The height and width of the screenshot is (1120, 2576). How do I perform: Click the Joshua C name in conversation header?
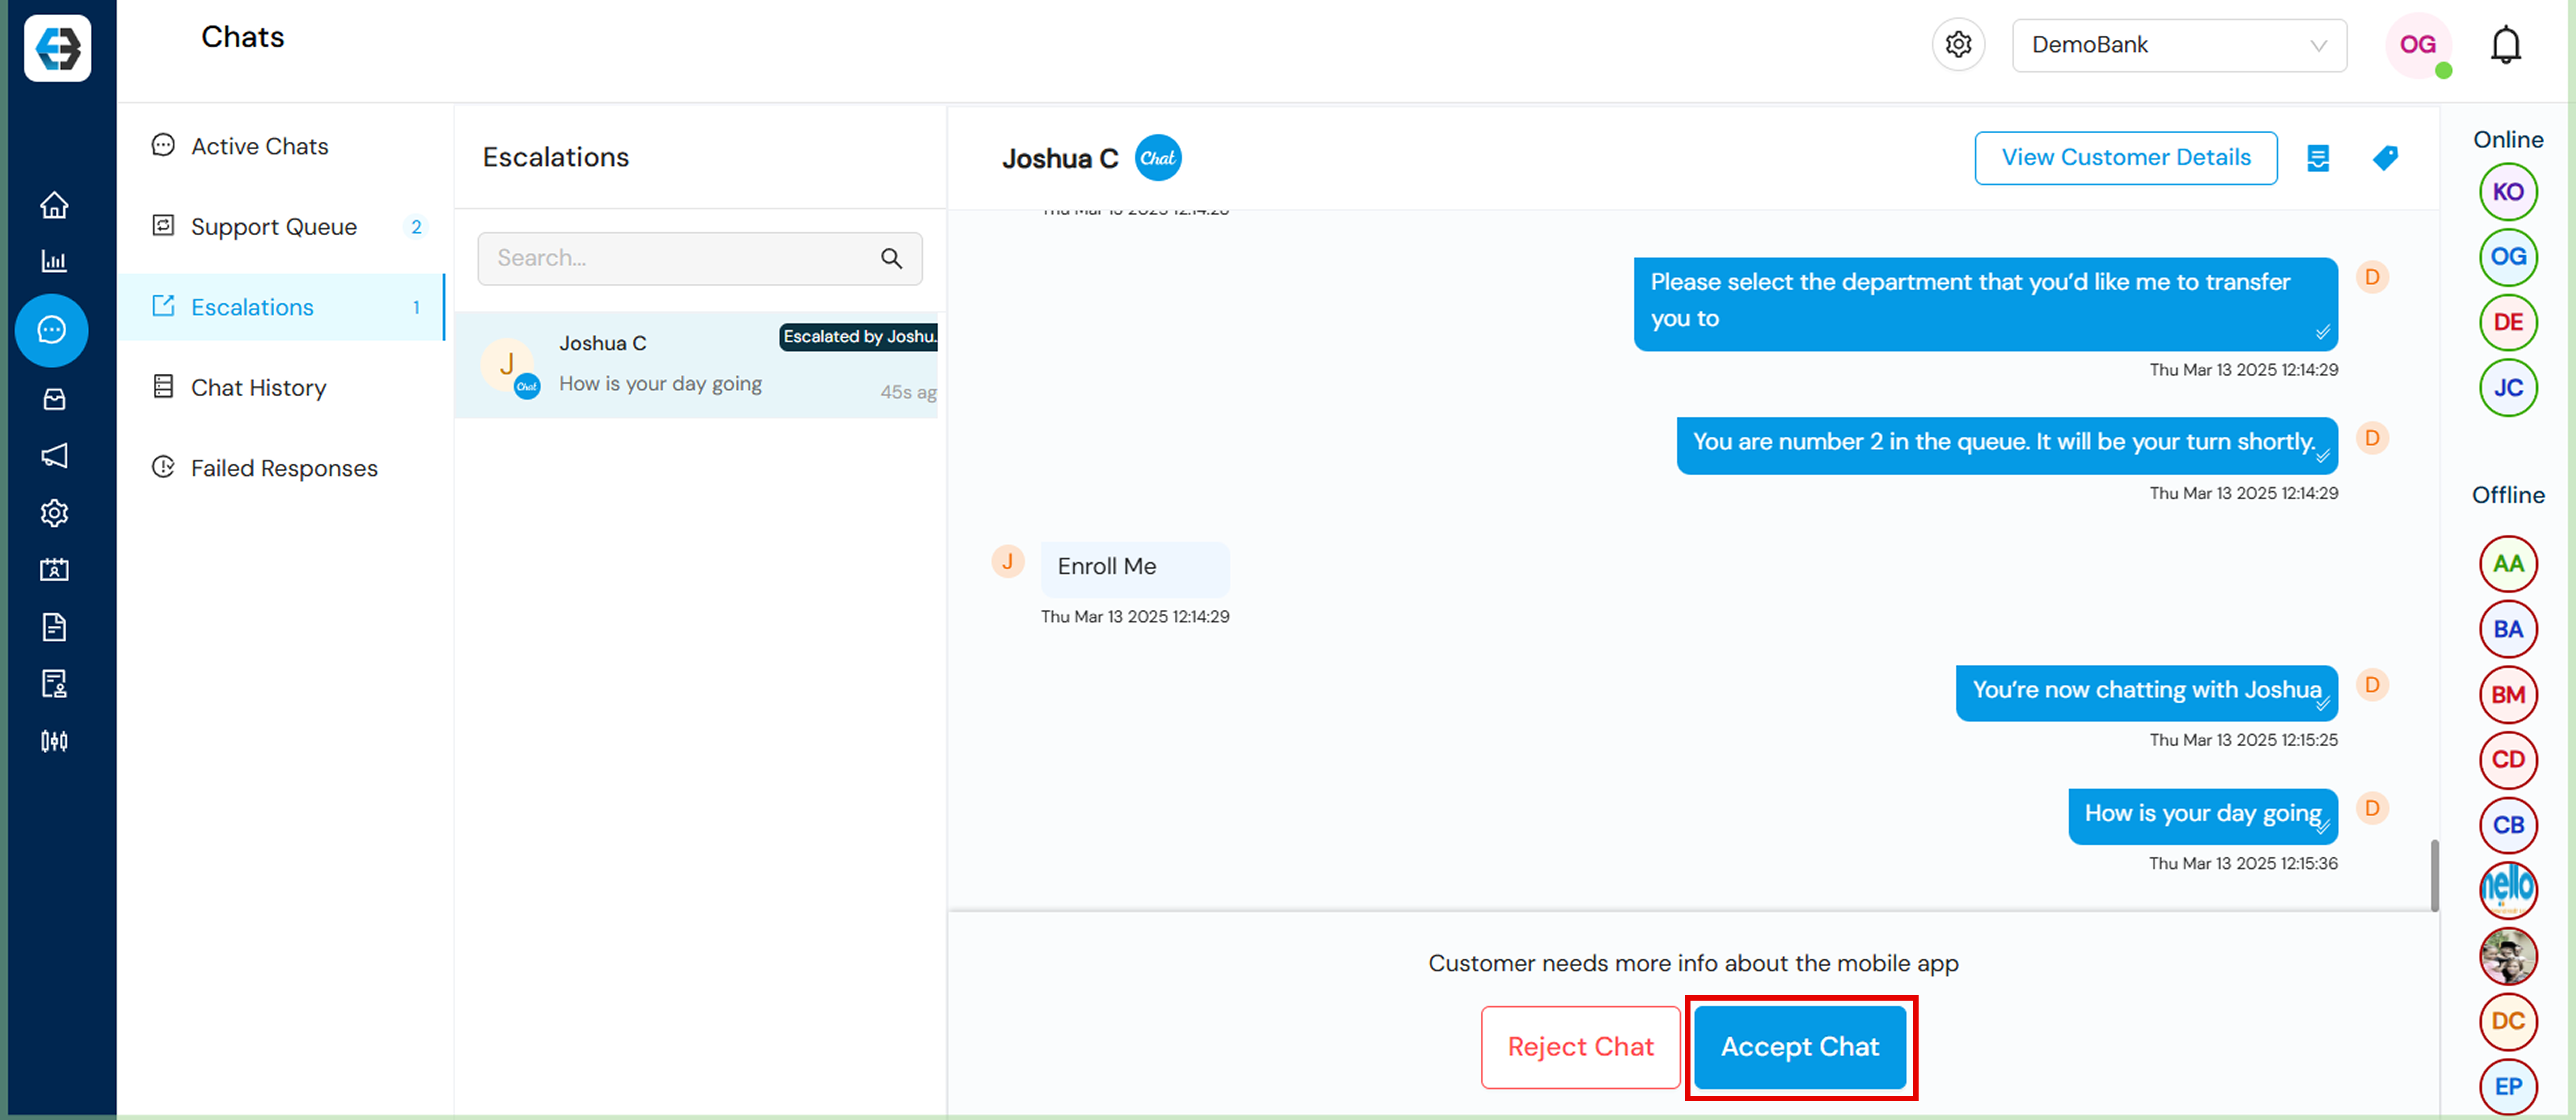pos(1060,159)
